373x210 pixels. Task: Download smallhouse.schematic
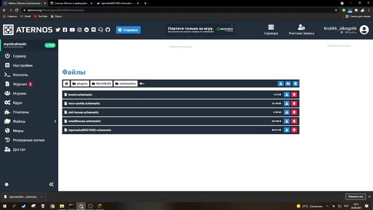click(x=287, y=121)
